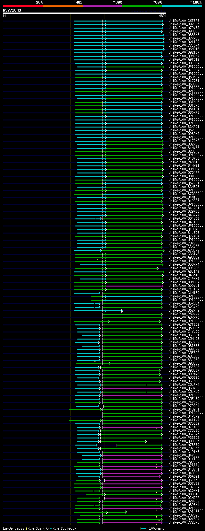
Task: Select the UniRef100_B3L0B0 label
Action: [184, 360]
